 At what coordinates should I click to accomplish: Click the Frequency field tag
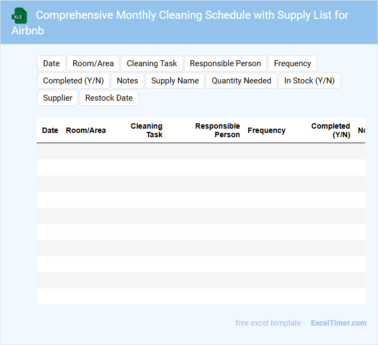(x=292, y=64)
